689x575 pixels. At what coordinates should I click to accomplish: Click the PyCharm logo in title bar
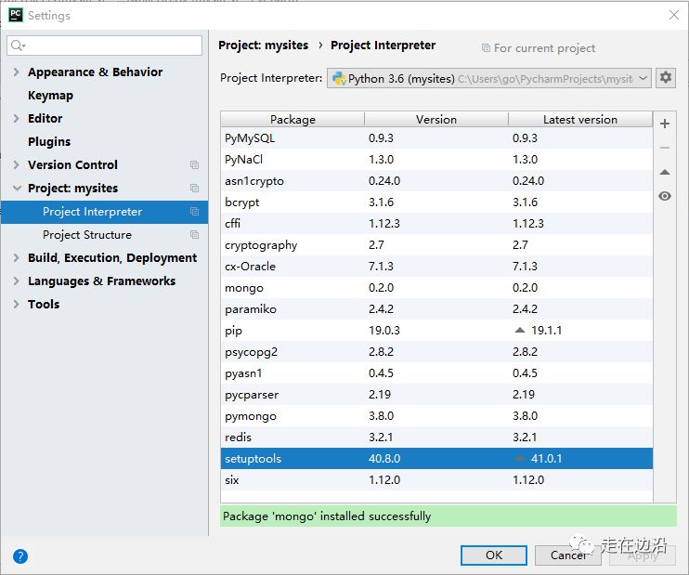16,15
